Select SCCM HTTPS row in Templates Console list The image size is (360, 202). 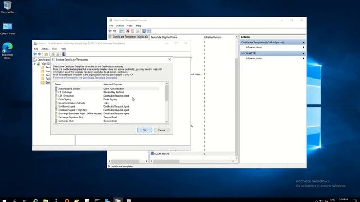point(192,154)
